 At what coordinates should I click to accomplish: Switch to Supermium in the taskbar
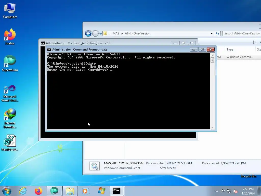pyautogui.click(x=54, y=191)
